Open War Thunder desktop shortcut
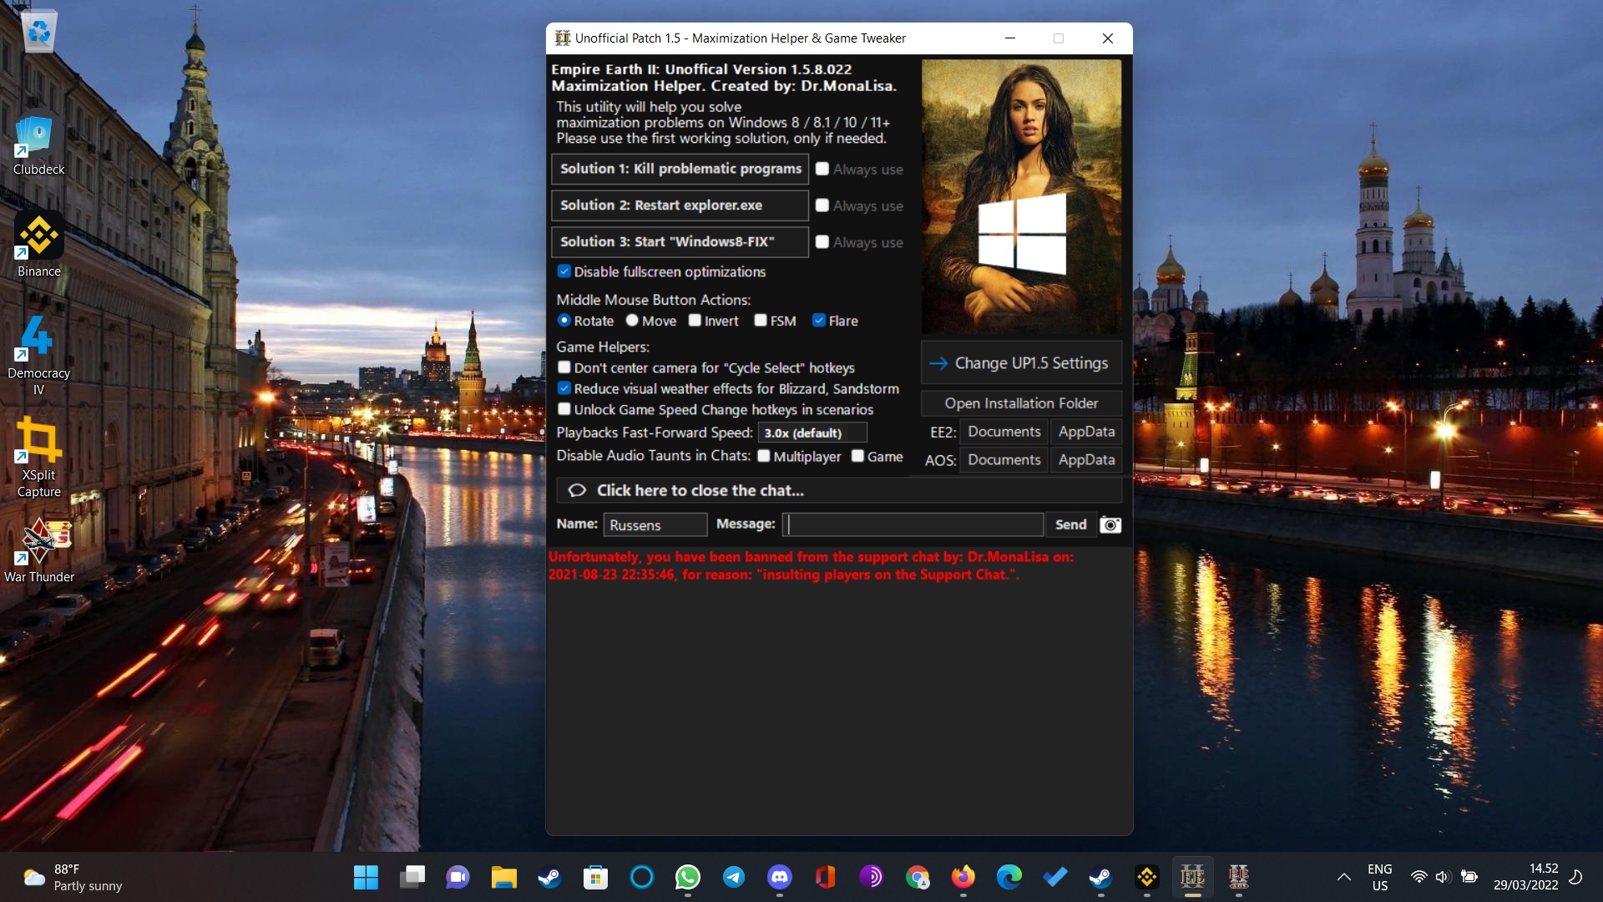This screenshot has width=1603, height=902. (38, 550)
